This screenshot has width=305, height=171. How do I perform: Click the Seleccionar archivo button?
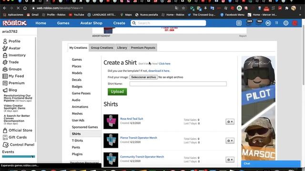[143, 77]
